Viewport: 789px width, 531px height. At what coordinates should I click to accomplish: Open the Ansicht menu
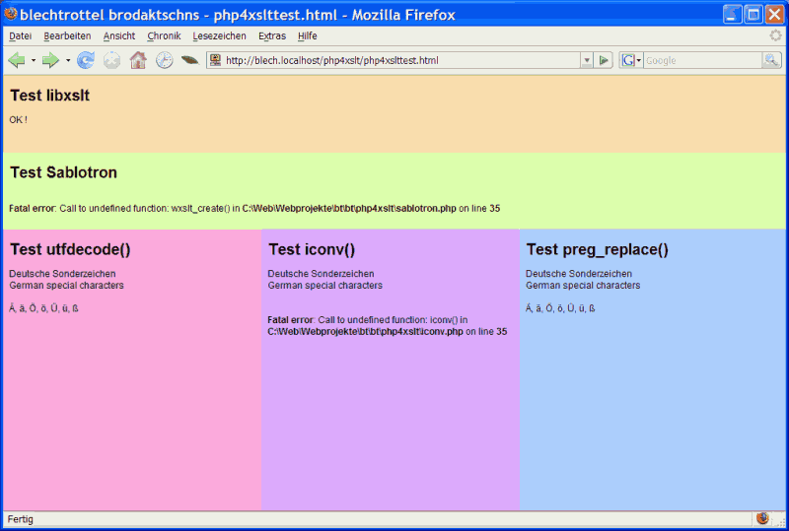pos(119,35)
